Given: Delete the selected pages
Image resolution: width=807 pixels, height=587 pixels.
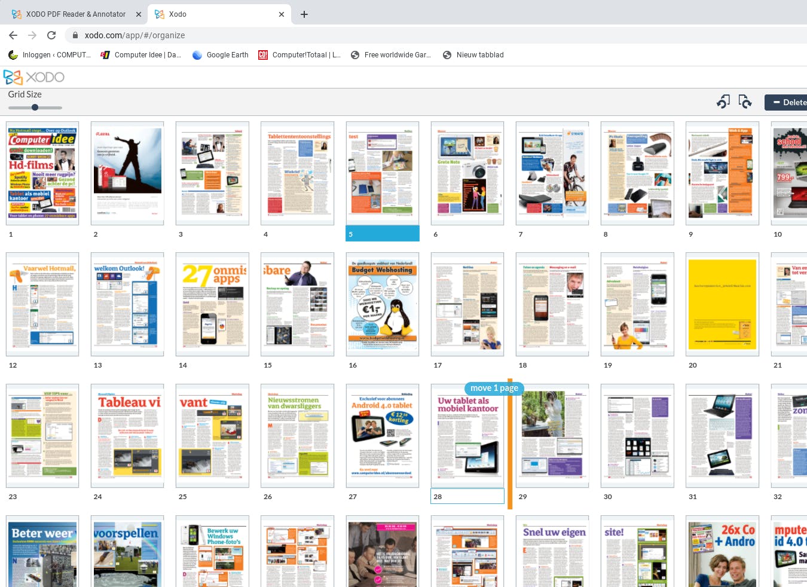Looking at the screenshot, I should (x=786, y=102).
